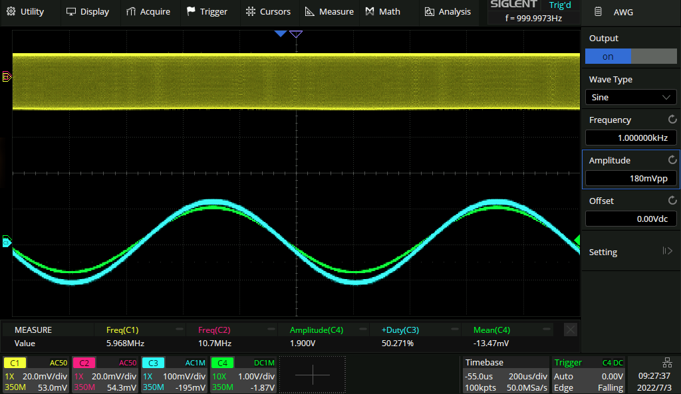Click the yellow C1 ground level marker

click(7, 77)
